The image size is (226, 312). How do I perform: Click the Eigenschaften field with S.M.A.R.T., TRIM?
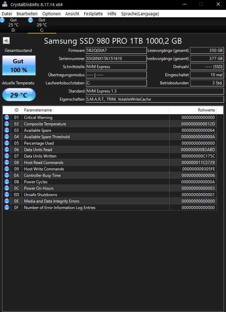[155, 99]
